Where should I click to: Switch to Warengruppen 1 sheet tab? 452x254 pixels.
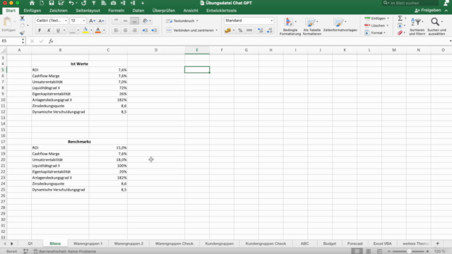(88, 243)
